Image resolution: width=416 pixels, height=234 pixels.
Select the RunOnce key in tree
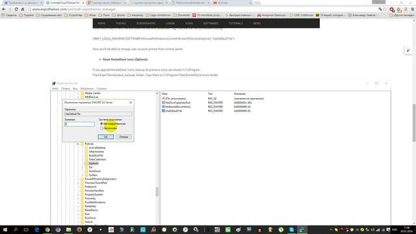click(x=90, y=218)
